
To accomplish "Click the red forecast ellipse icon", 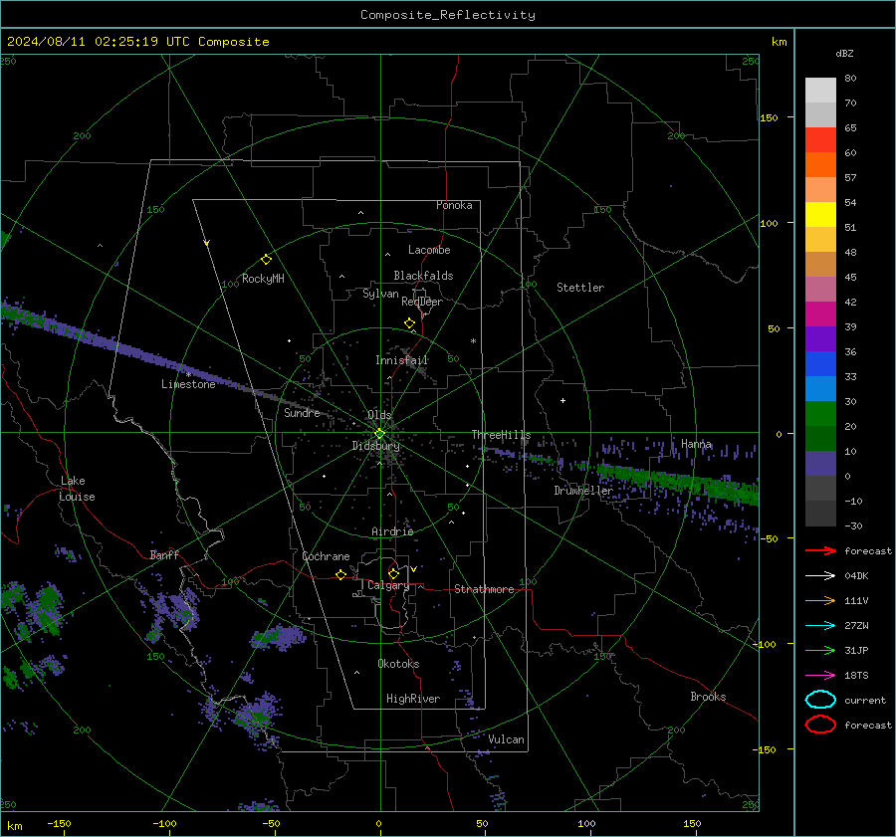I will point(820,725).
